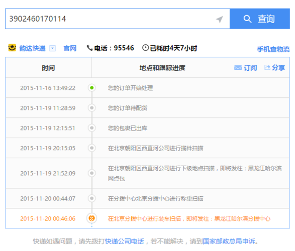Select timeline marker for 您的包裹已出库
The height and width of the screenshot is (251, 295).
92,128
